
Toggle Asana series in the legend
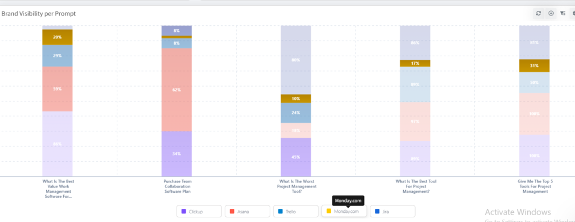[x=247, y=212]
